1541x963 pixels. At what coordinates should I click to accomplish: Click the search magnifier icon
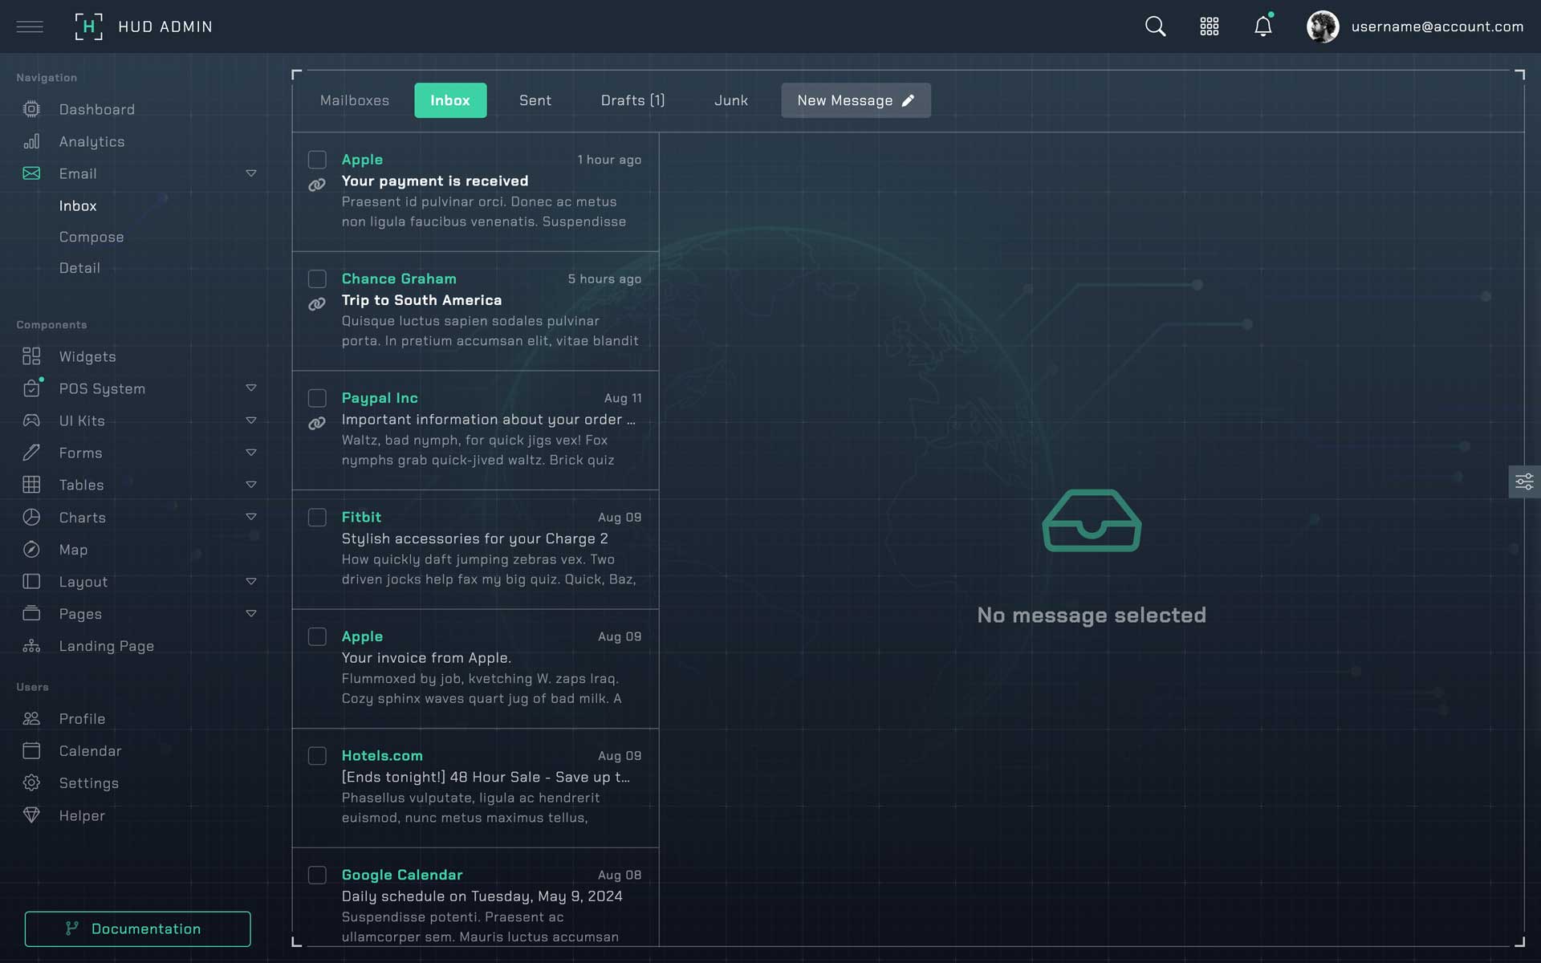[x=1155, y=26]
